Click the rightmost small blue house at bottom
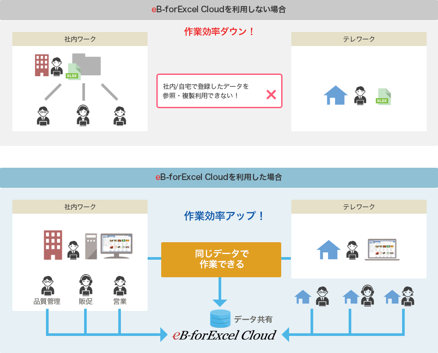The image size is (438, 353). coord(392,297)
